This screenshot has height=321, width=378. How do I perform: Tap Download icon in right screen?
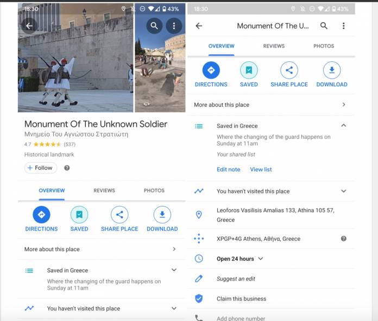(x=332, y=70)
